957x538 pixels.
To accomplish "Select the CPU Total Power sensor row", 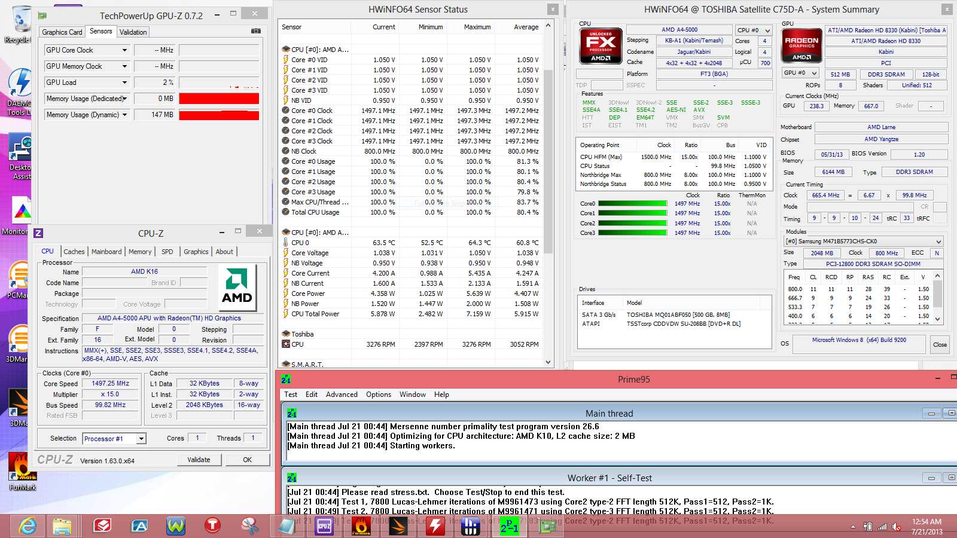I will [410, 314].
